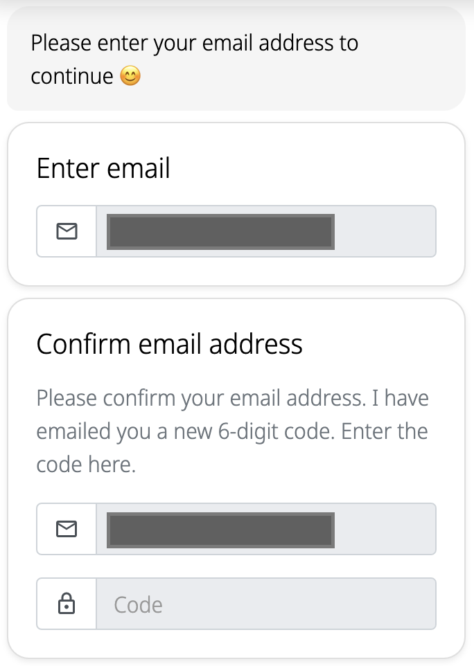474x666 pixels.
Task: Click the redacted email value in Enter email
Action: (x=220, y=231)
